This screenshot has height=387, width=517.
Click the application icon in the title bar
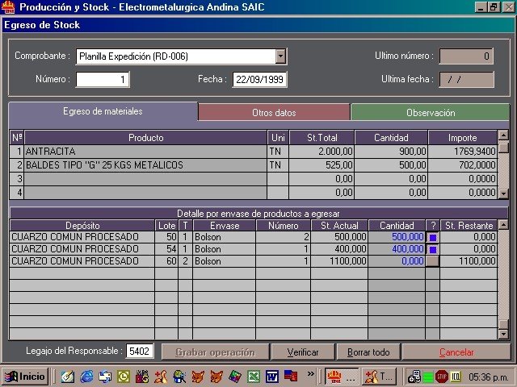coord(8,7)
